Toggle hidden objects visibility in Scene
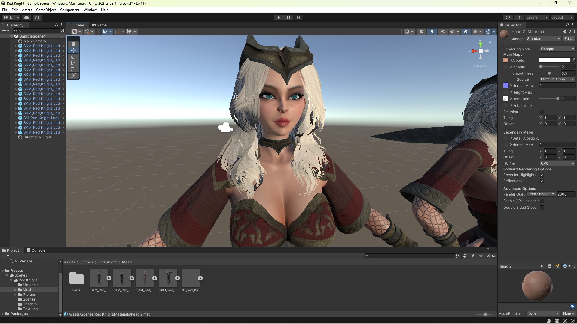This screenshot has height=324, width=577. (466, 31)
